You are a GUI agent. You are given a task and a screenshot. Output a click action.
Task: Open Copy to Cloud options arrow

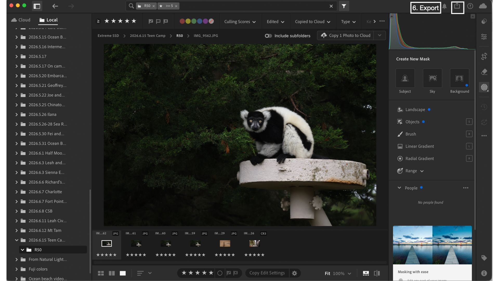tap(379, 35)
